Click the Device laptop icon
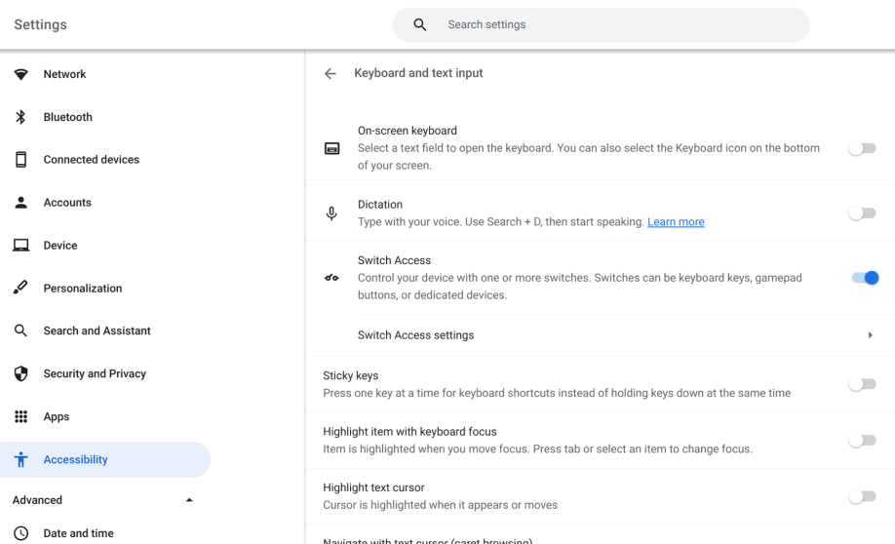Viewport: 895px width, 544px height. pos(21,246)
